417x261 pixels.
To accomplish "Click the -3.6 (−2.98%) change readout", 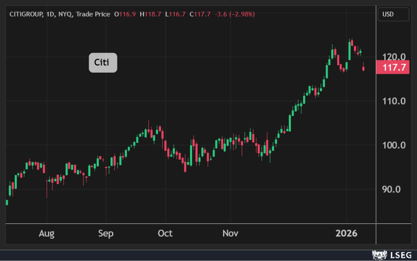I will [x=235, y=14].
